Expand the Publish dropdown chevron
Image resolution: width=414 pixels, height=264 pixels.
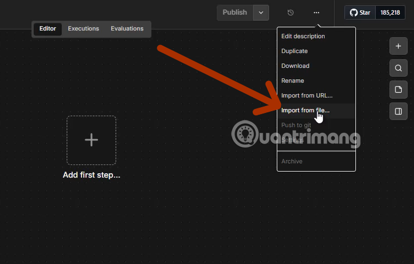coord(261,12)
